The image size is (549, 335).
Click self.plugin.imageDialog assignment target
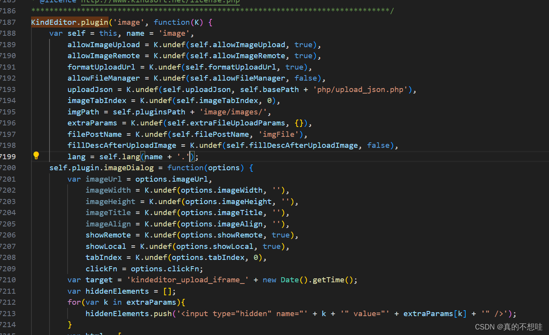[101, 167]
